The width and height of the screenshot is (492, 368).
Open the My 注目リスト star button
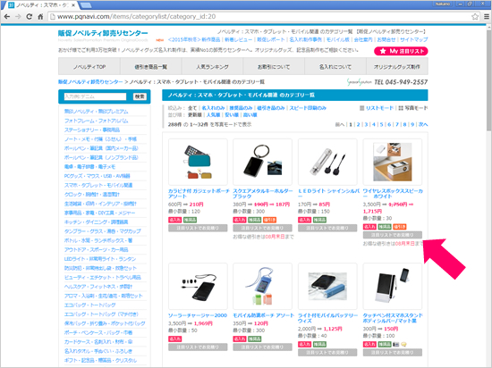coord(401,51)
